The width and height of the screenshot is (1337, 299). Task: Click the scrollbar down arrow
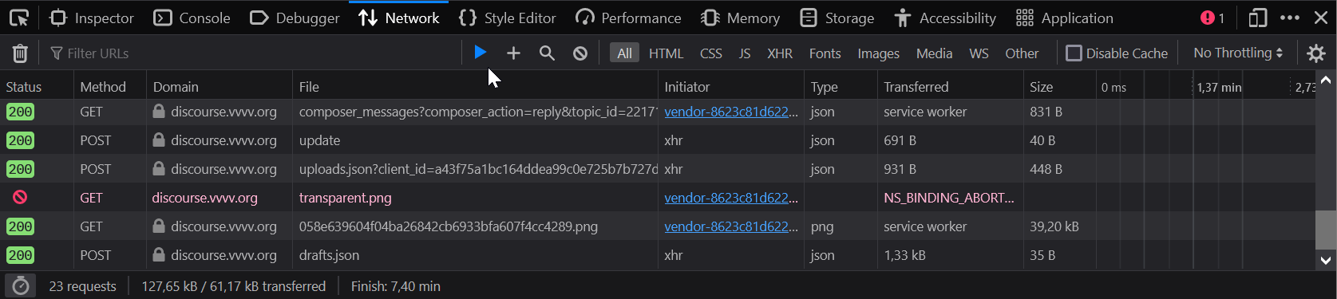click(x=1326, y=260)
